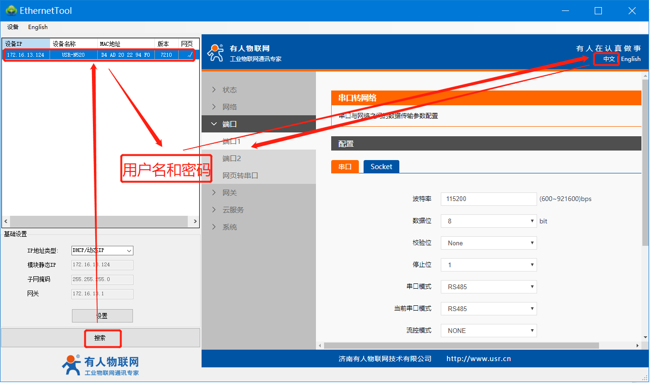Open the 校验位 dropdown

click(488, 243)
